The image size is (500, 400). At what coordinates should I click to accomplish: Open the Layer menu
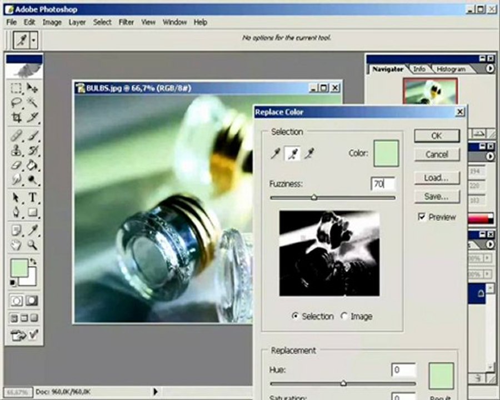click(x=77, y=22)
